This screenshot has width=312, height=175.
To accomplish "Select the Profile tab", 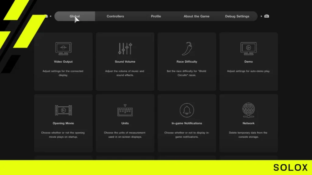I will tap(156, 16).
